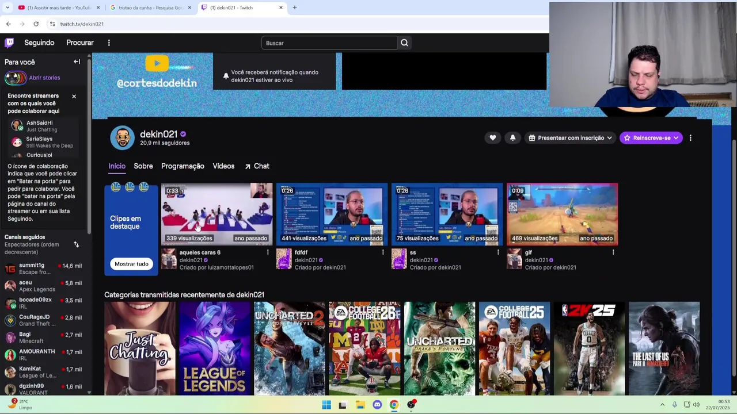Open options for gif clip

pyautogui.click(x=613, y=252)
